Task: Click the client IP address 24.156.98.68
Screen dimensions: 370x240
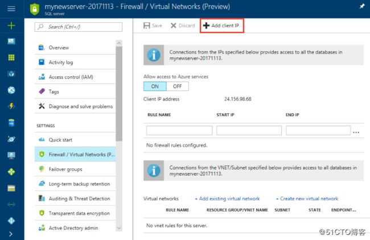Action: (x=237, y=99)
